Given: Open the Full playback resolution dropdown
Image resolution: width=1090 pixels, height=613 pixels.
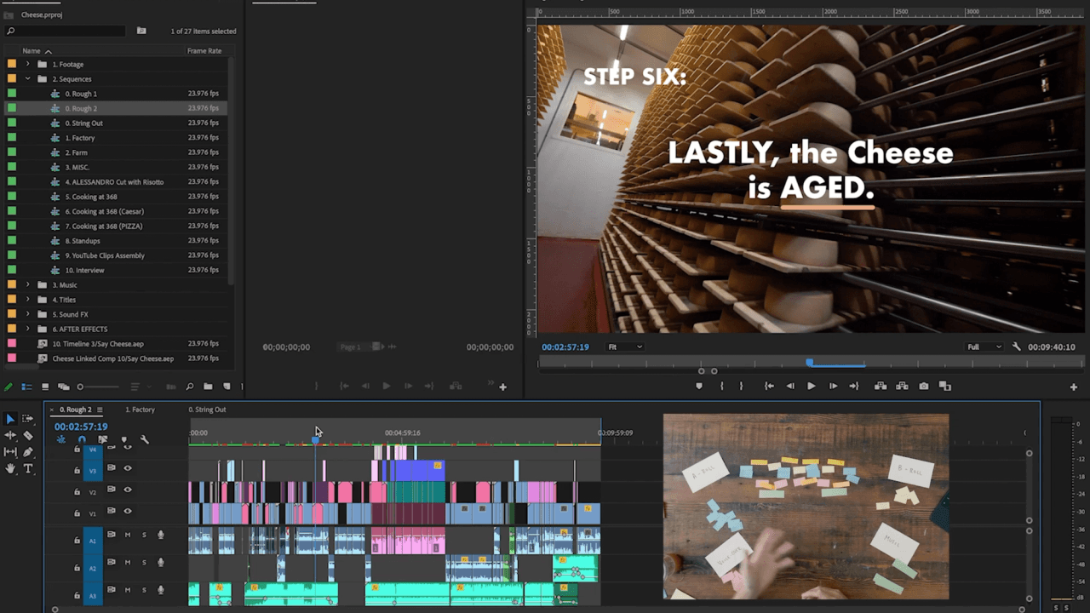Looking at the screenshot, I should coord(984,347).
